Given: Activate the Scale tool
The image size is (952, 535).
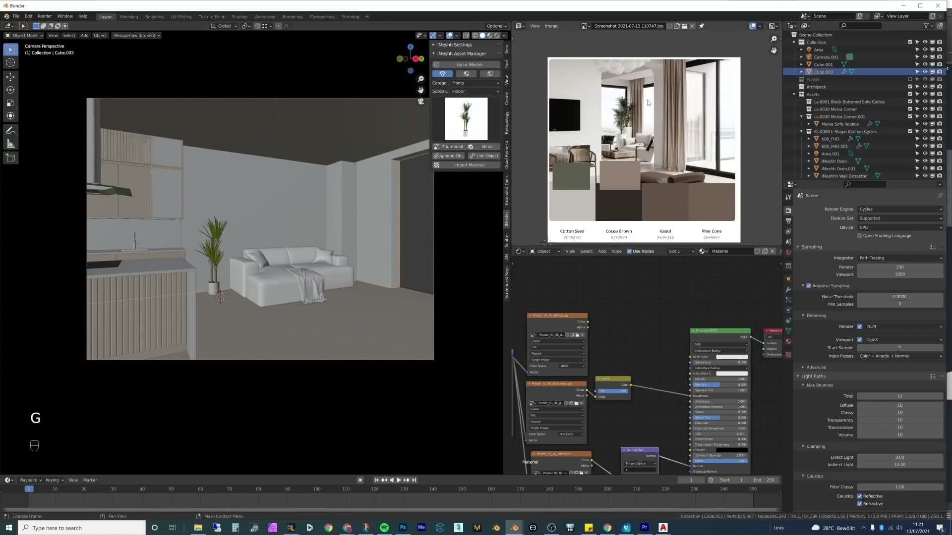Looking at the screenshot, I should (x=10, y=103).
